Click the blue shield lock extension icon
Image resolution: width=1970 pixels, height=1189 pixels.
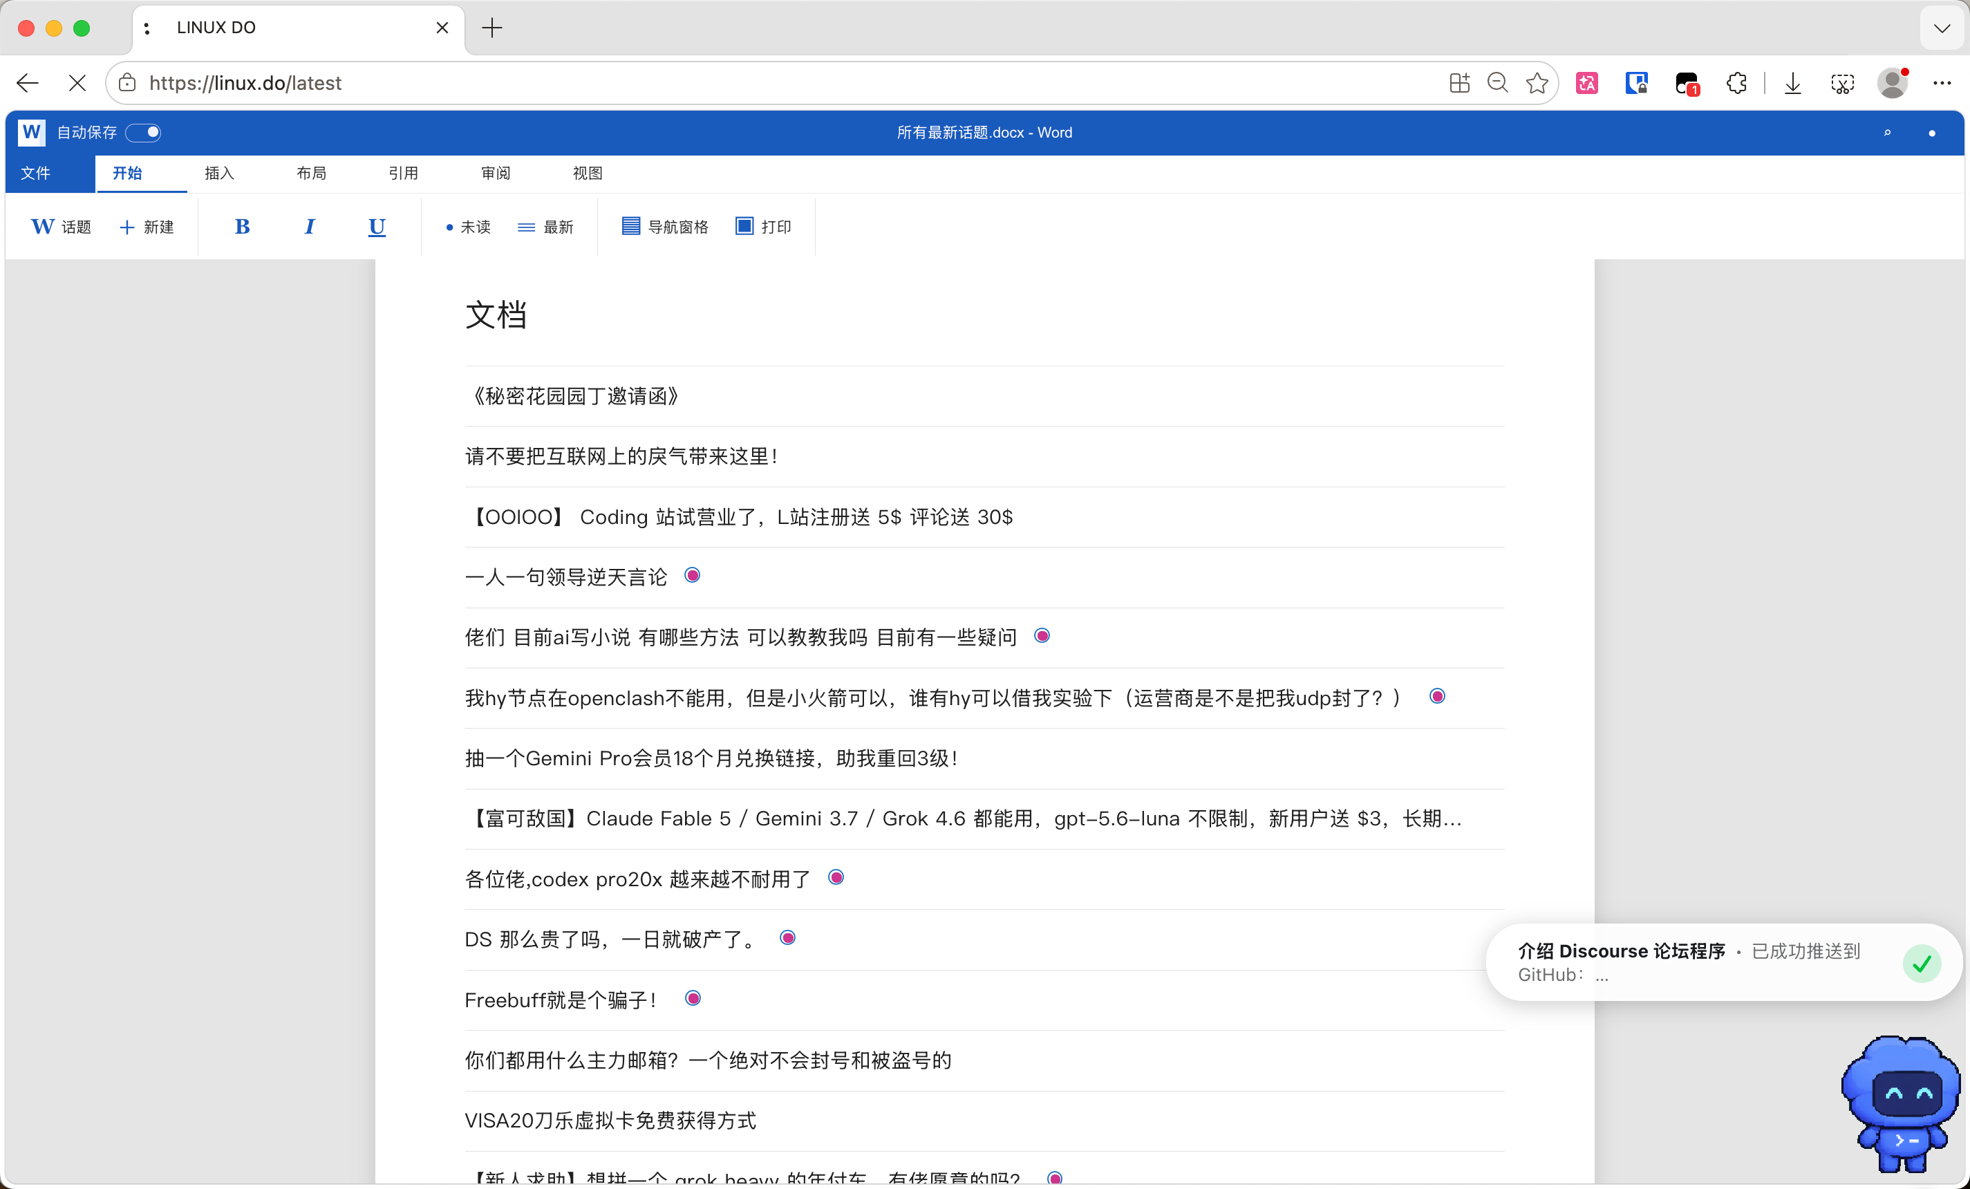click(x=1637, y=83)
